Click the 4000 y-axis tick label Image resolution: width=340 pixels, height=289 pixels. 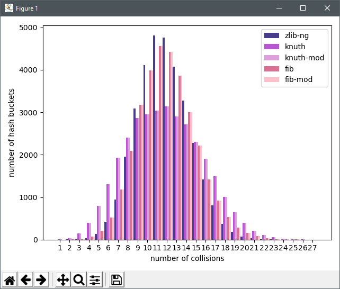(28, 70)
